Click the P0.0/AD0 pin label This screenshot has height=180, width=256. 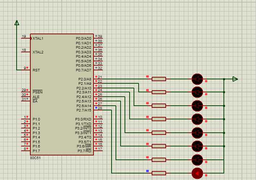click(x=83, y=39)
